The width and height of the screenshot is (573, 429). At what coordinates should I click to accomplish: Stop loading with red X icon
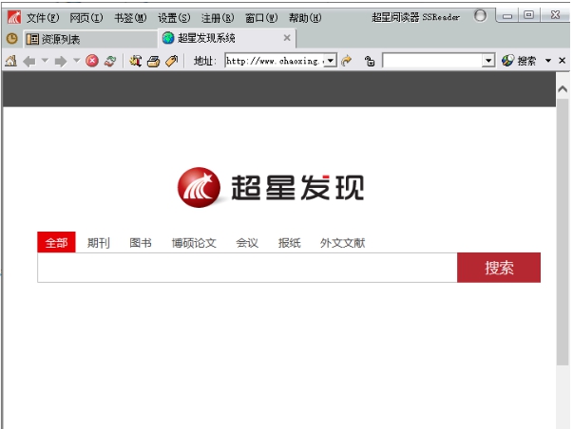pos(92,61)
